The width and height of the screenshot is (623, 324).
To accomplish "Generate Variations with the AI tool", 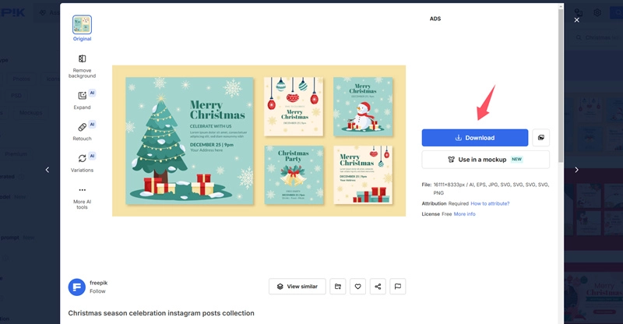I will click(x=82, y=162).
